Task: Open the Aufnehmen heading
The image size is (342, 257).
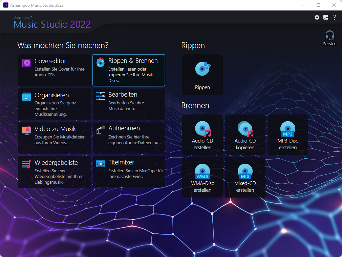Action: [x=124, y=128]
